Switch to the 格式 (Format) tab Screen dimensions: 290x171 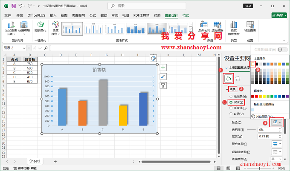pos(186,15)
